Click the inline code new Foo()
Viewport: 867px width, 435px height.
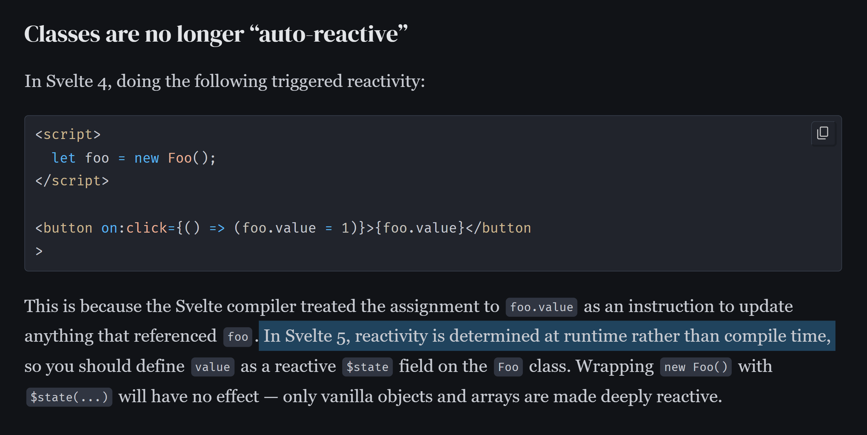(x=695, y=367)
